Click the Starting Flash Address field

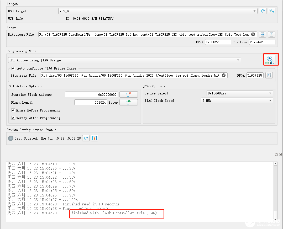[x=91, y=95]
